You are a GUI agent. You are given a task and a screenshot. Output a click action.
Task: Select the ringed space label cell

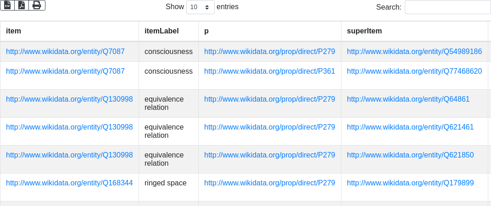pyautogui.click(x=166, y=183)
